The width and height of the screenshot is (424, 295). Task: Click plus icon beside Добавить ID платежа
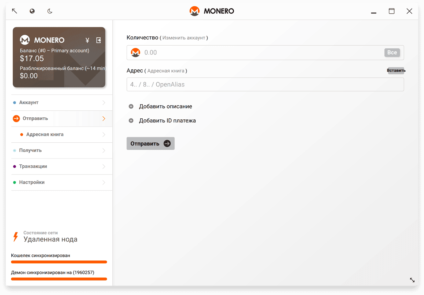point(131,121)
